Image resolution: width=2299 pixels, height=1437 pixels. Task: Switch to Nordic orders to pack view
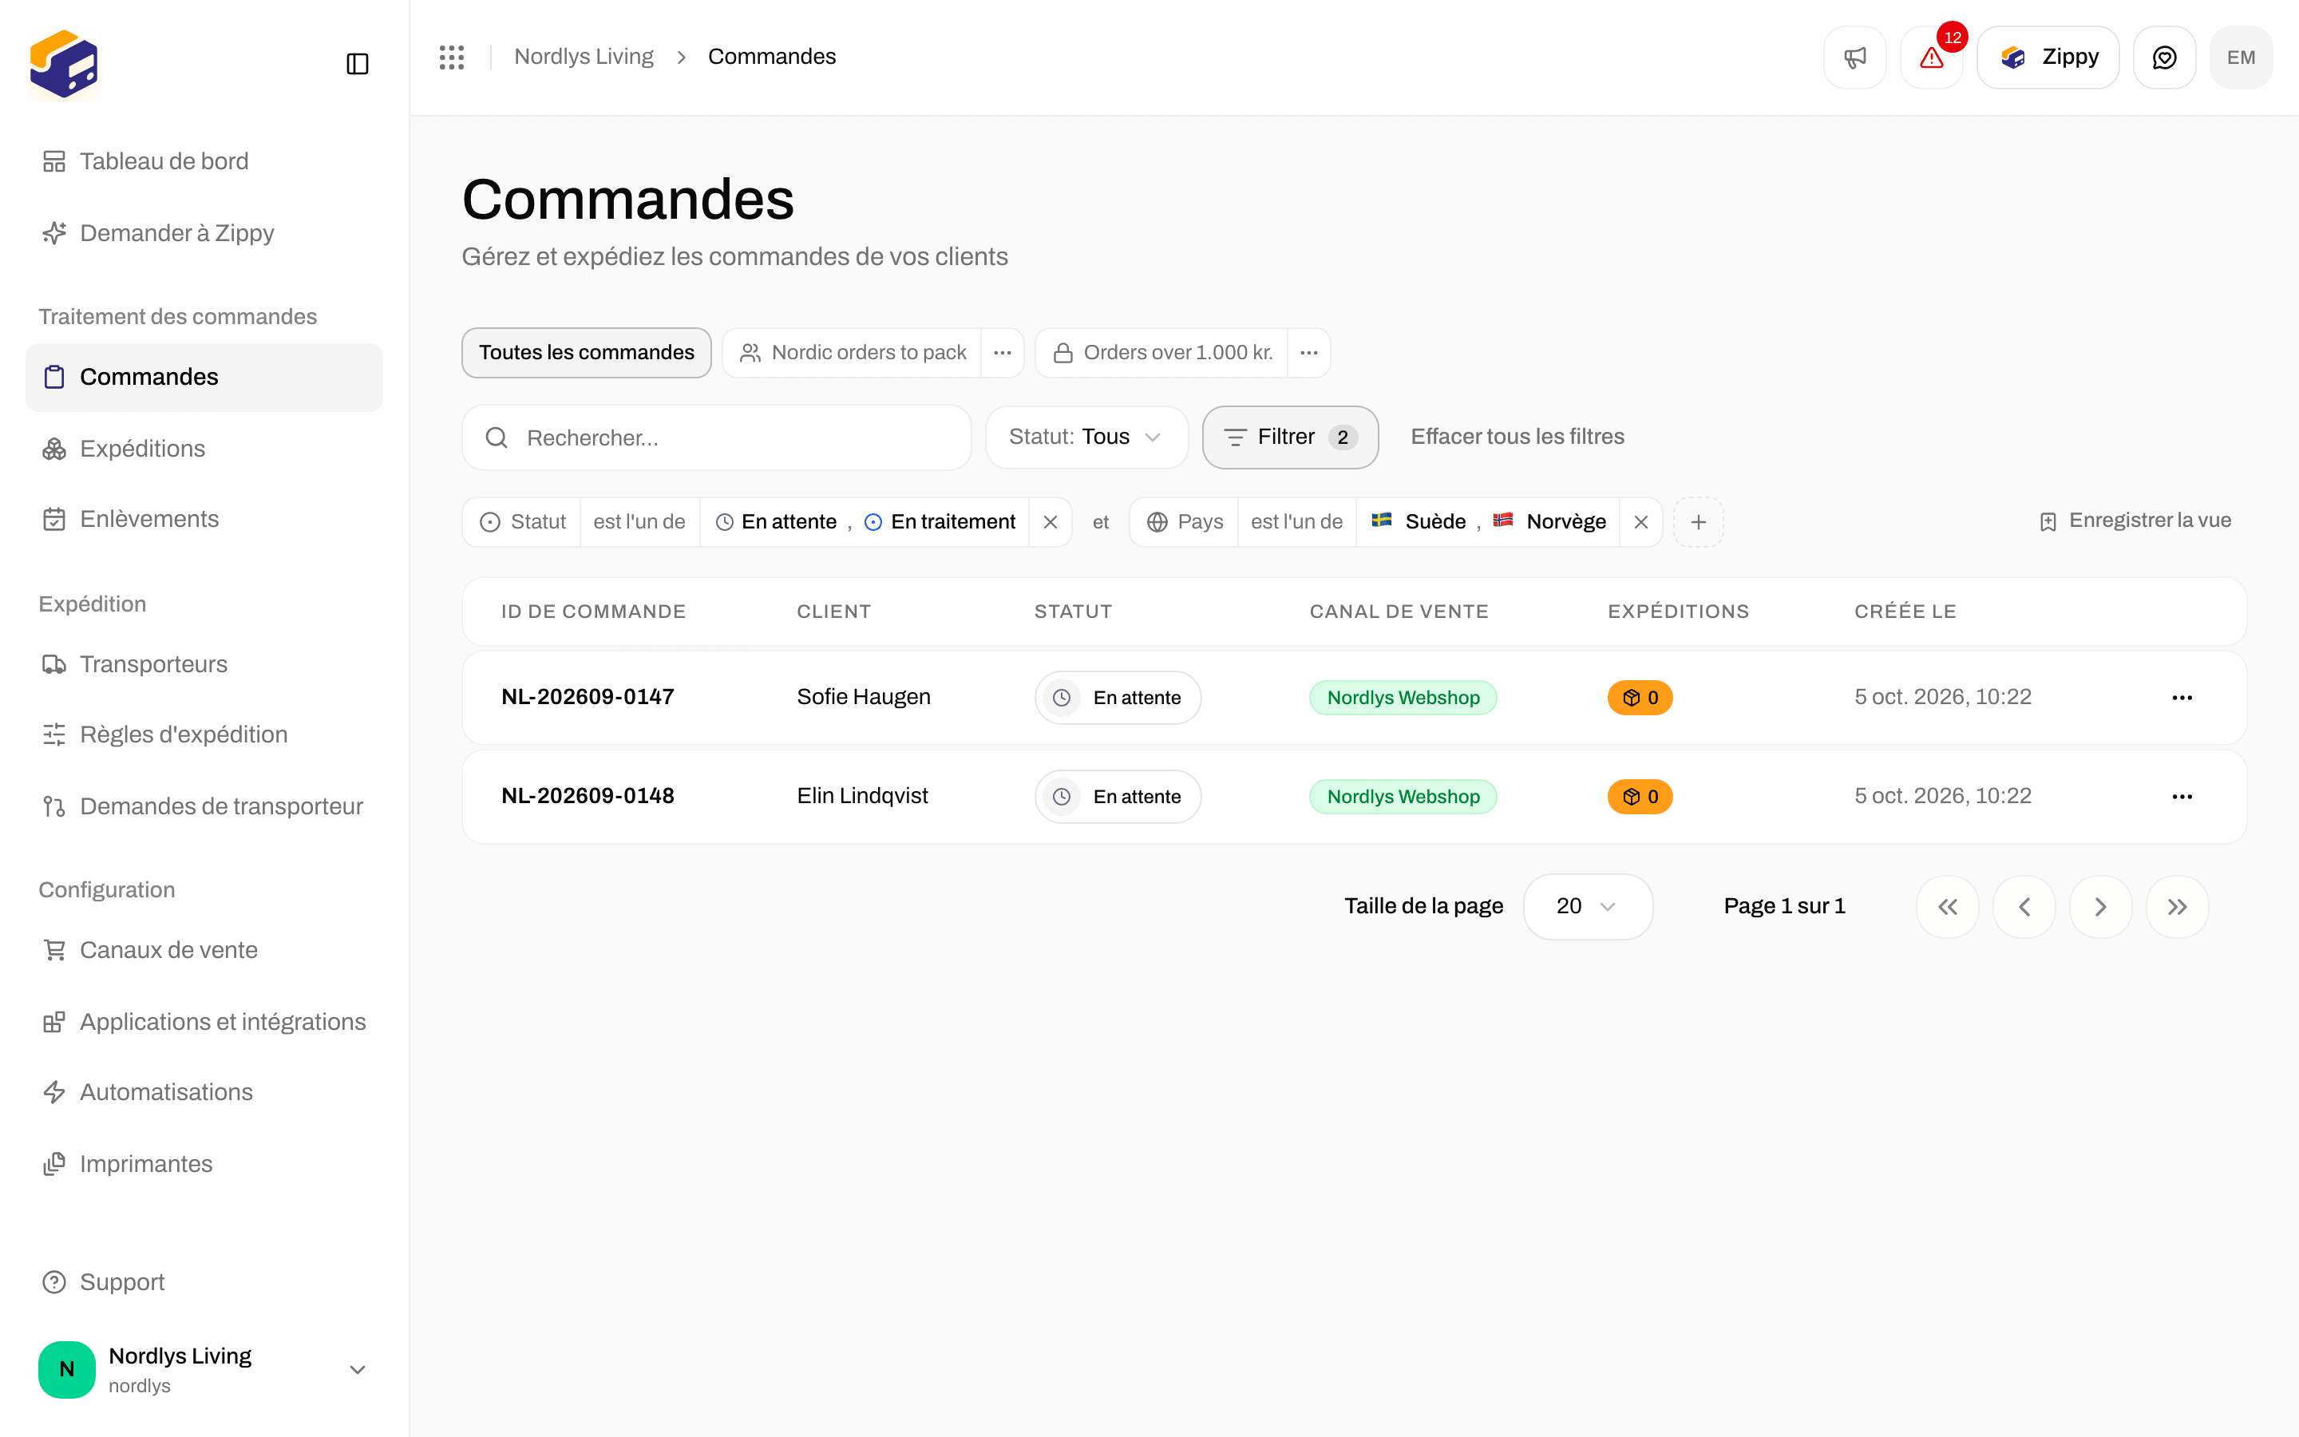click(x=853, y=353)
